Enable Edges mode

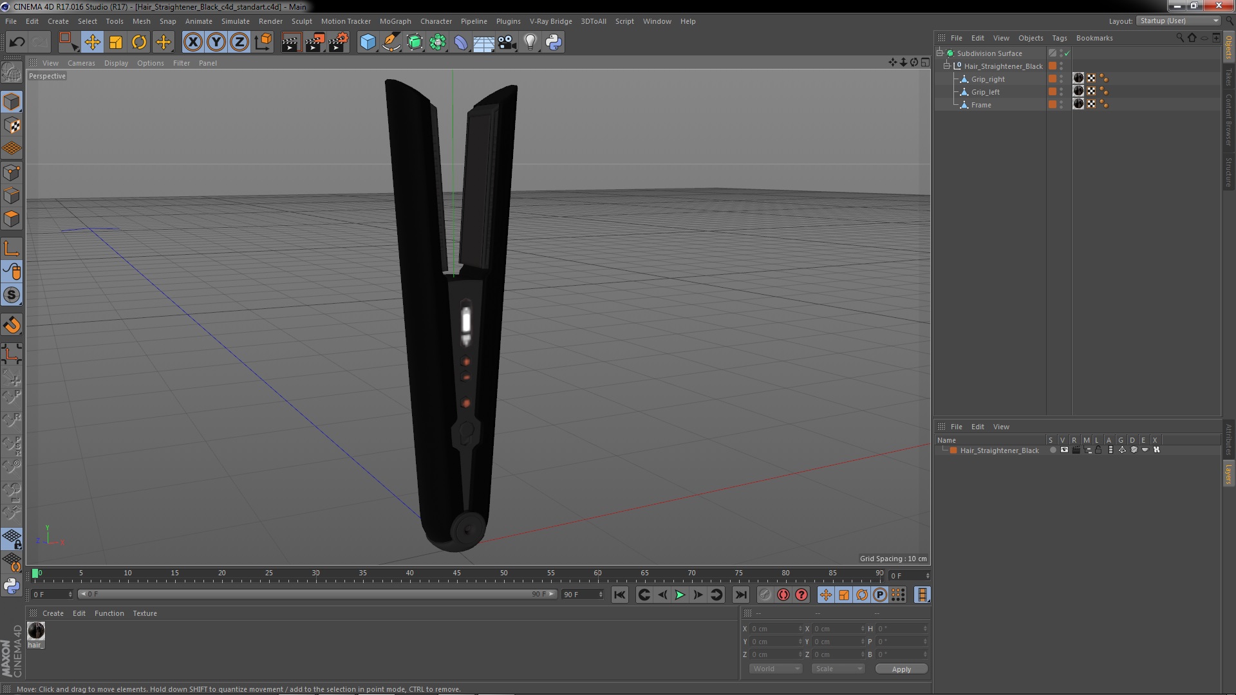pyautogui.click(x=12, y=196)
